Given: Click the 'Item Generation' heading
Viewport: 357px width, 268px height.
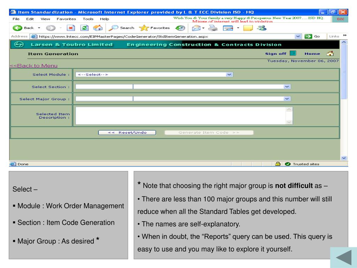Looking at the screenshot, I should pos(53,54).
